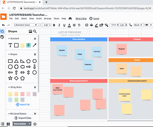Click the shape lock options icon
This screenshot has height=127, width=153.
pyautogui.click(x=101, y=25)
